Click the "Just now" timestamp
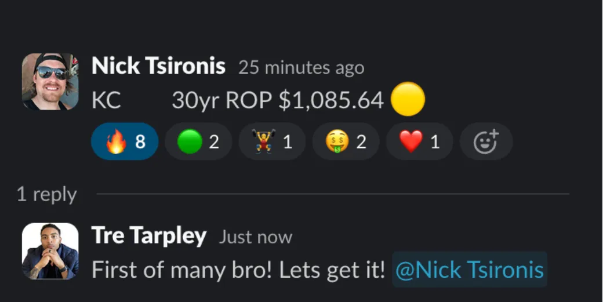 click(255, 236)
